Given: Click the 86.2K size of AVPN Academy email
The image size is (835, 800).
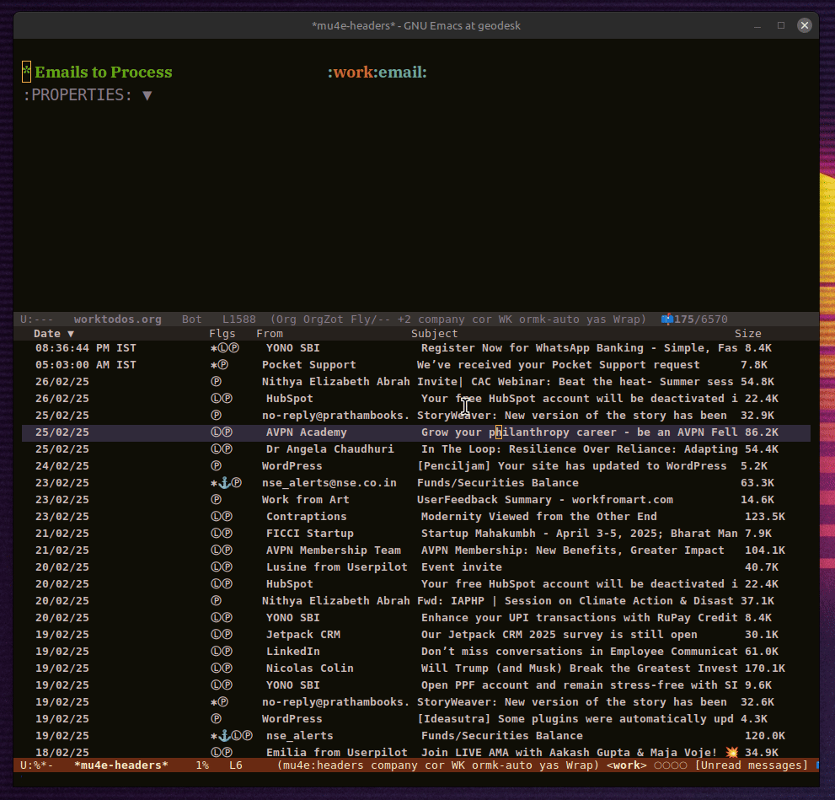Looking at the screenshot, I should click(x=762, y=432).
